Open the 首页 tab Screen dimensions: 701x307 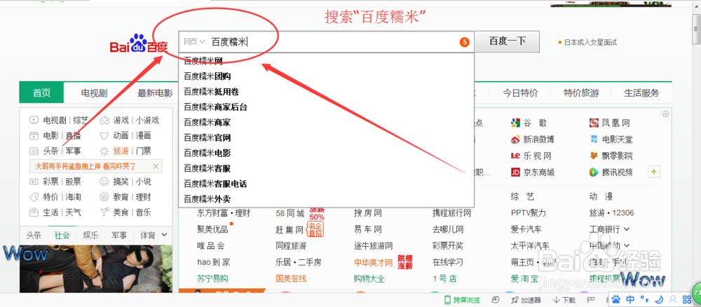pyautogui.click(x=41, y=93)
